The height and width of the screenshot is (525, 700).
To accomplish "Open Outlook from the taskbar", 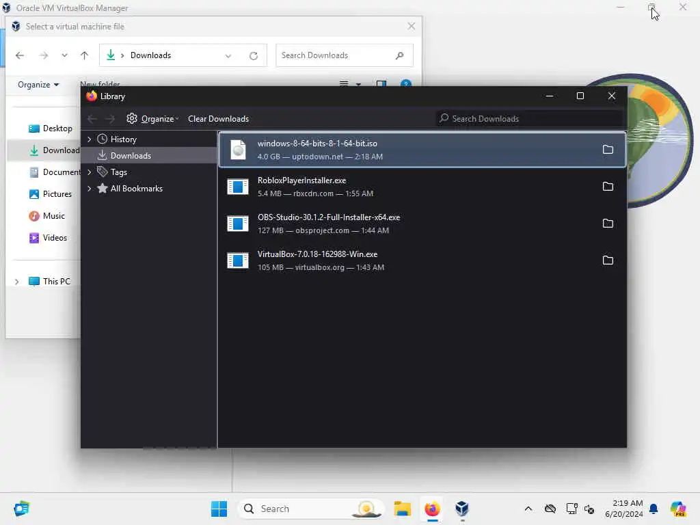I will coord(21,509).
